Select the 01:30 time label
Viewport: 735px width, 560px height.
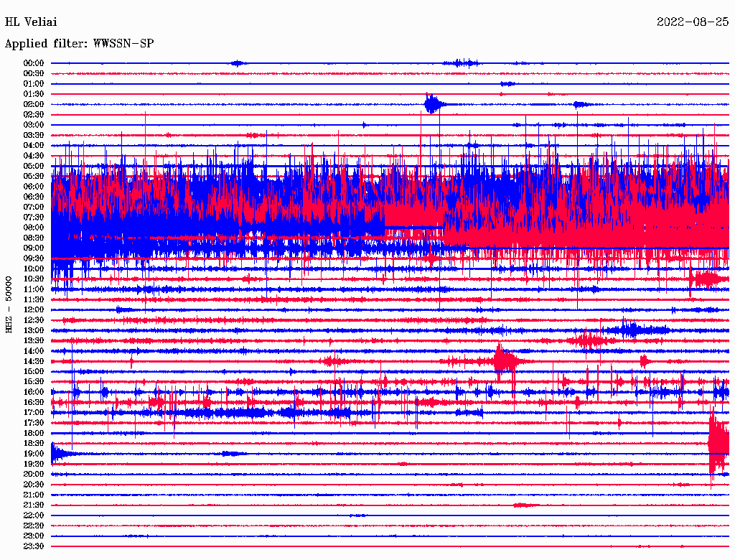pyautogui.click(x=34, y=94)
